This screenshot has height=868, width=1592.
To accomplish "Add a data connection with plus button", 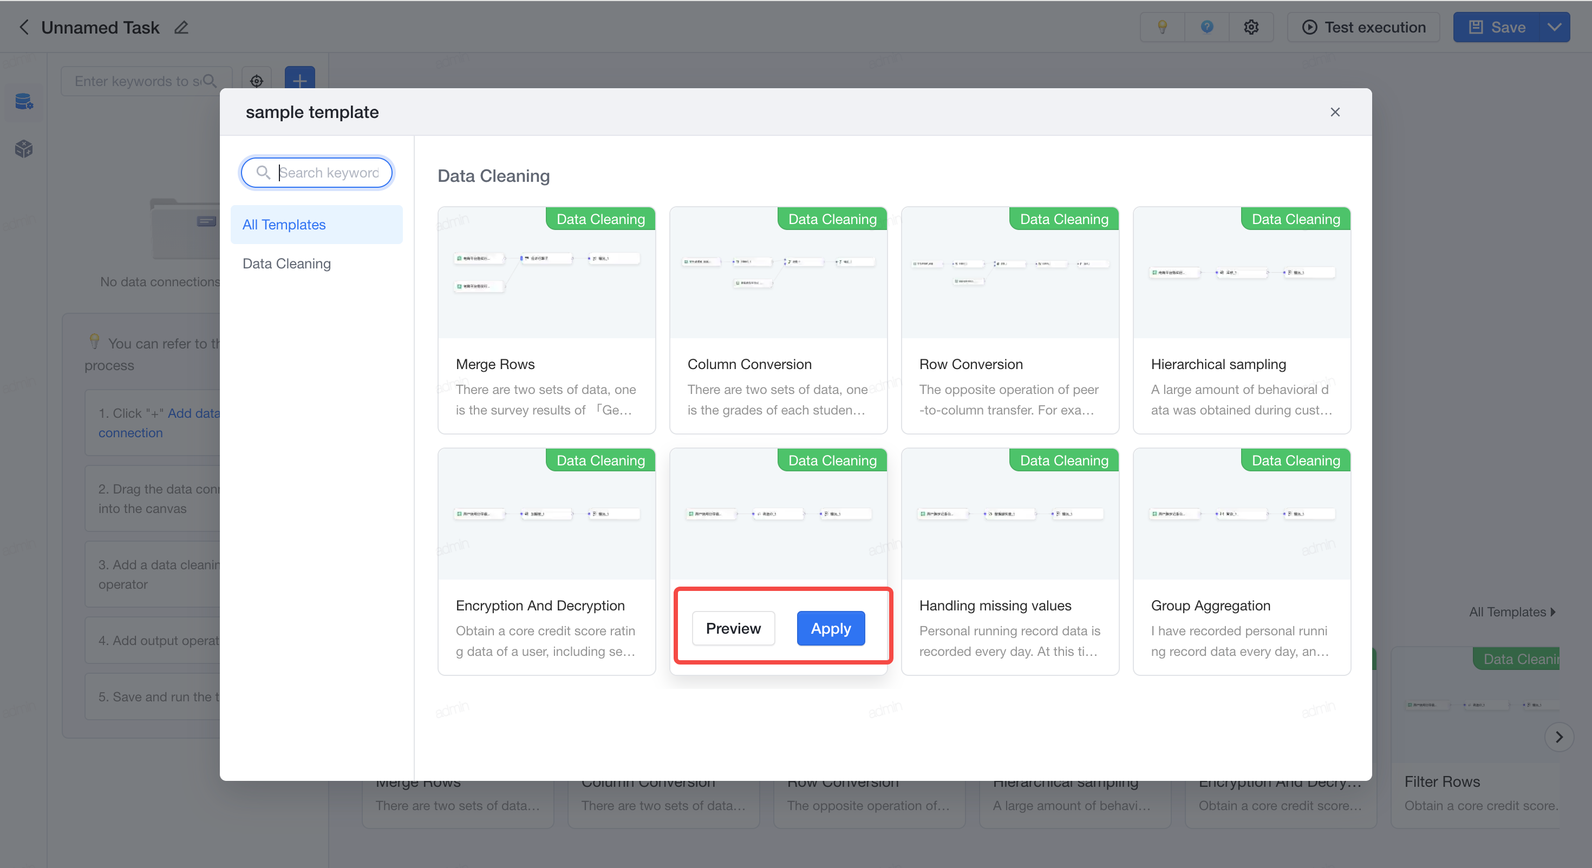I will [x=300, y=79].
